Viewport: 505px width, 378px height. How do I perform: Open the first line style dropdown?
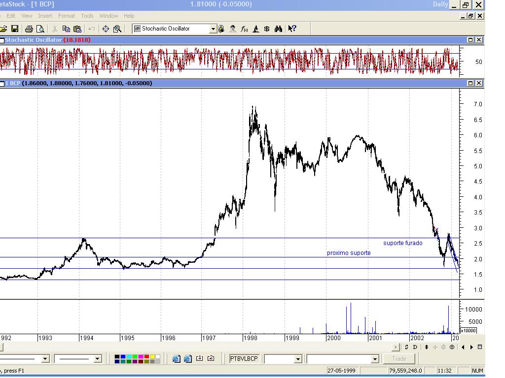[x=45, y=359]
